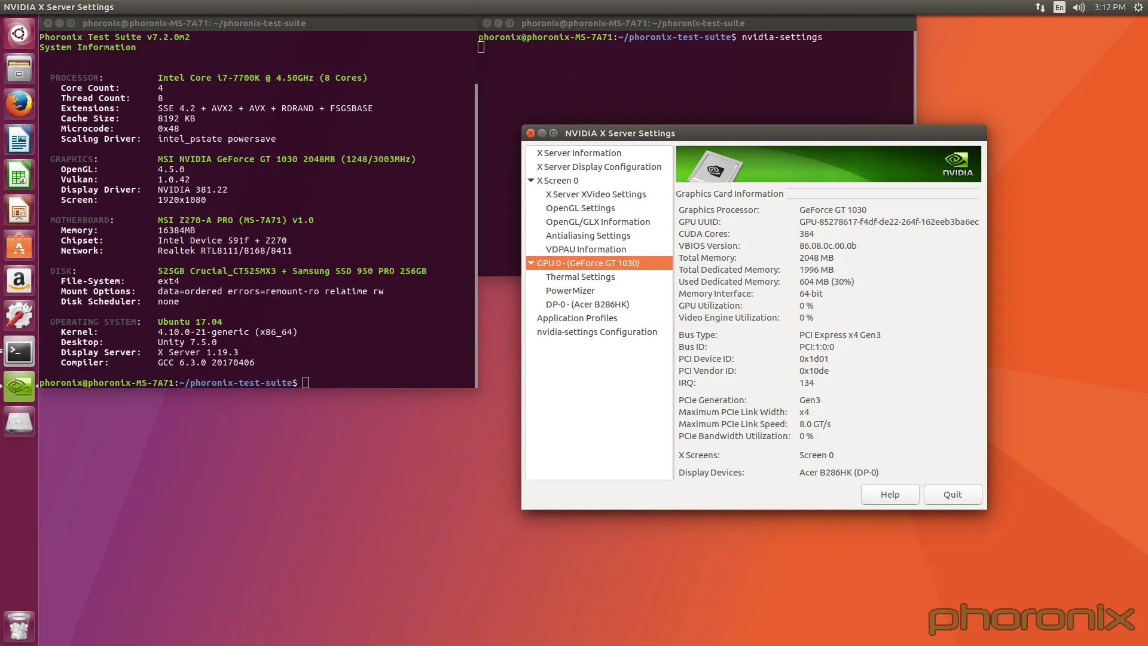Screen dimensions: 1148x646
Task: Click the NVIDIA logo banner
Action: 828,164
